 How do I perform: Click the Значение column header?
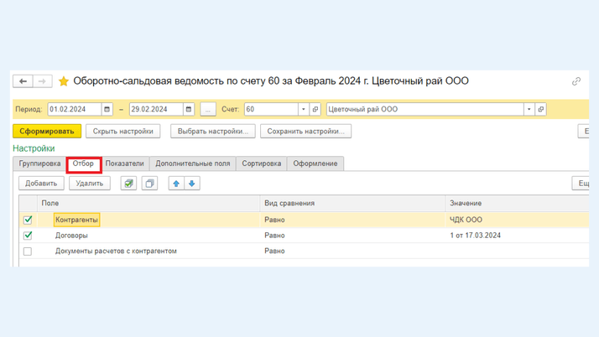coord(517,204)
